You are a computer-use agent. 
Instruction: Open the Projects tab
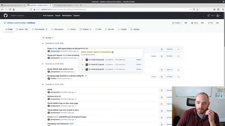click(x=85, y=29)
